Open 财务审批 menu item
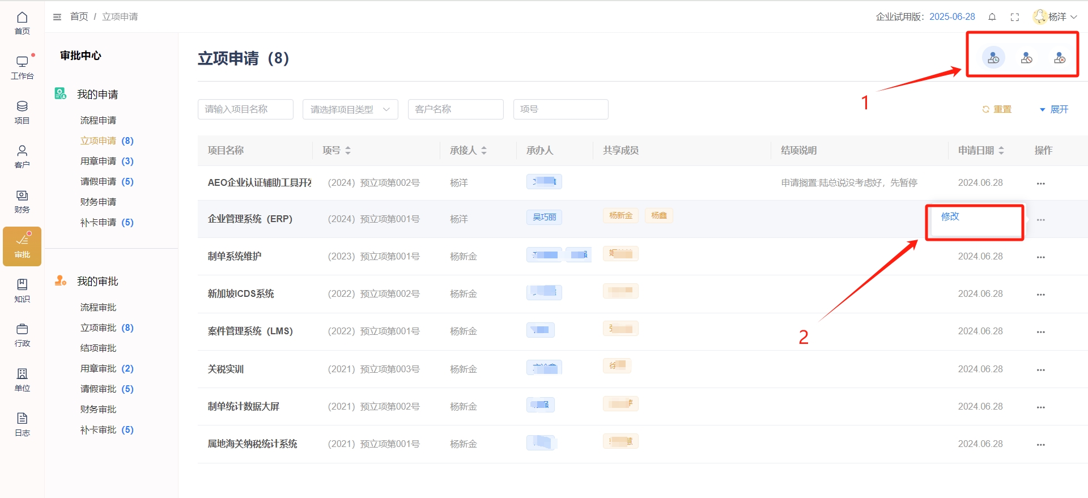The image size is (1088, 498). tap(98, 409)
